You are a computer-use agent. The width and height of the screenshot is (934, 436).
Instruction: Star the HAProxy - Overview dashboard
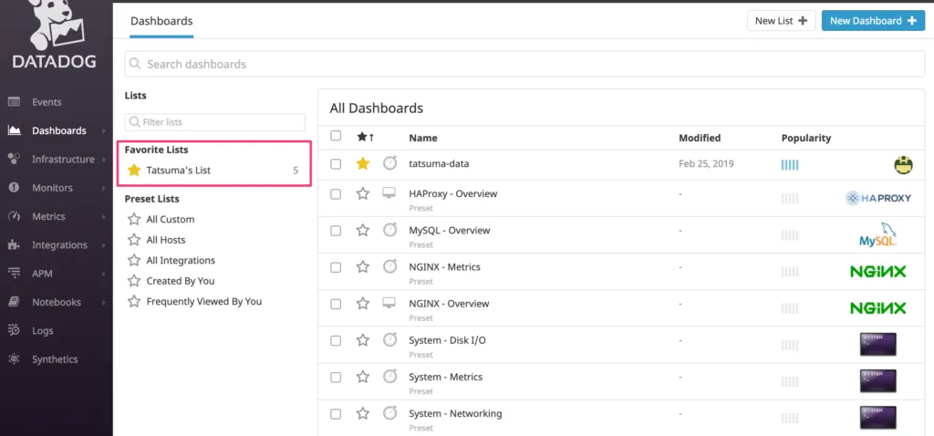(363, 193)
